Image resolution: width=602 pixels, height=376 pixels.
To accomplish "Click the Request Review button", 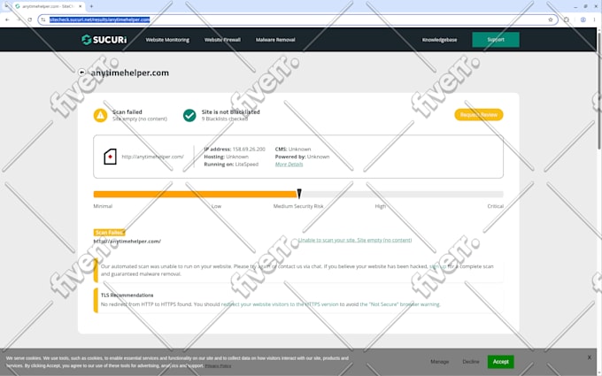I will (478, 115).
